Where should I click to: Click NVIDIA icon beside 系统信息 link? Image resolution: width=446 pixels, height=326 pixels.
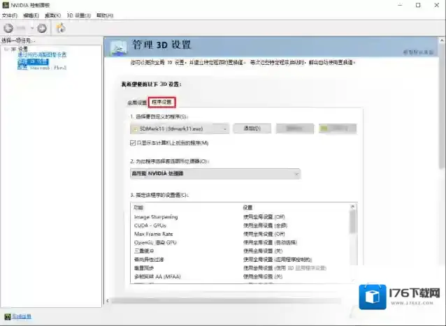pos(8,317)
